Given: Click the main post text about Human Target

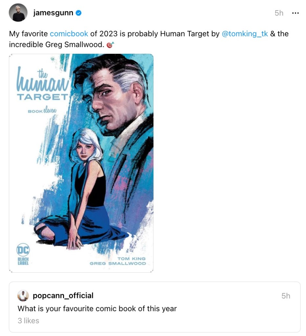Looking at the screenshot, I should click(x=149, y=39).
